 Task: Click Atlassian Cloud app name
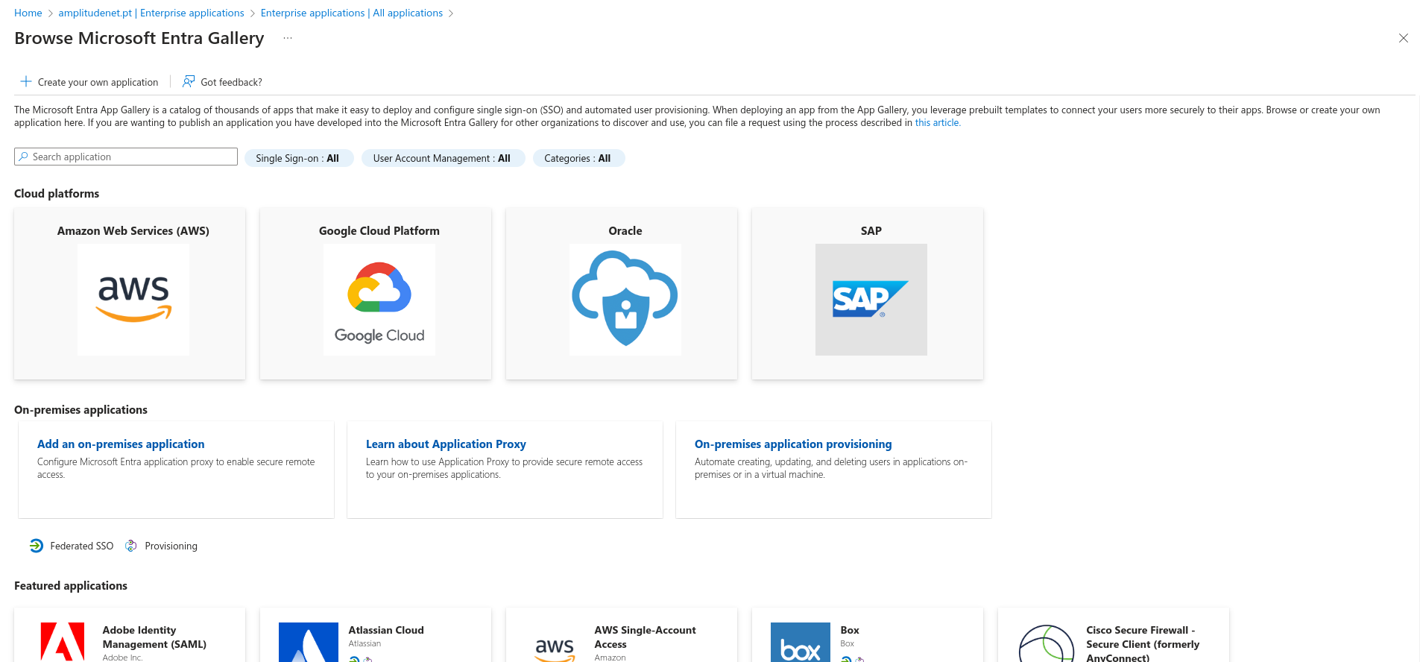click(x=386, y=630)
